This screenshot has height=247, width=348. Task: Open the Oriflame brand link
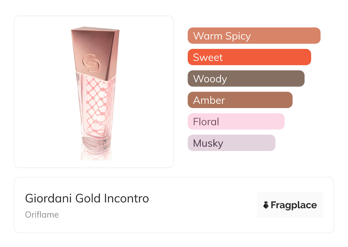42,215
